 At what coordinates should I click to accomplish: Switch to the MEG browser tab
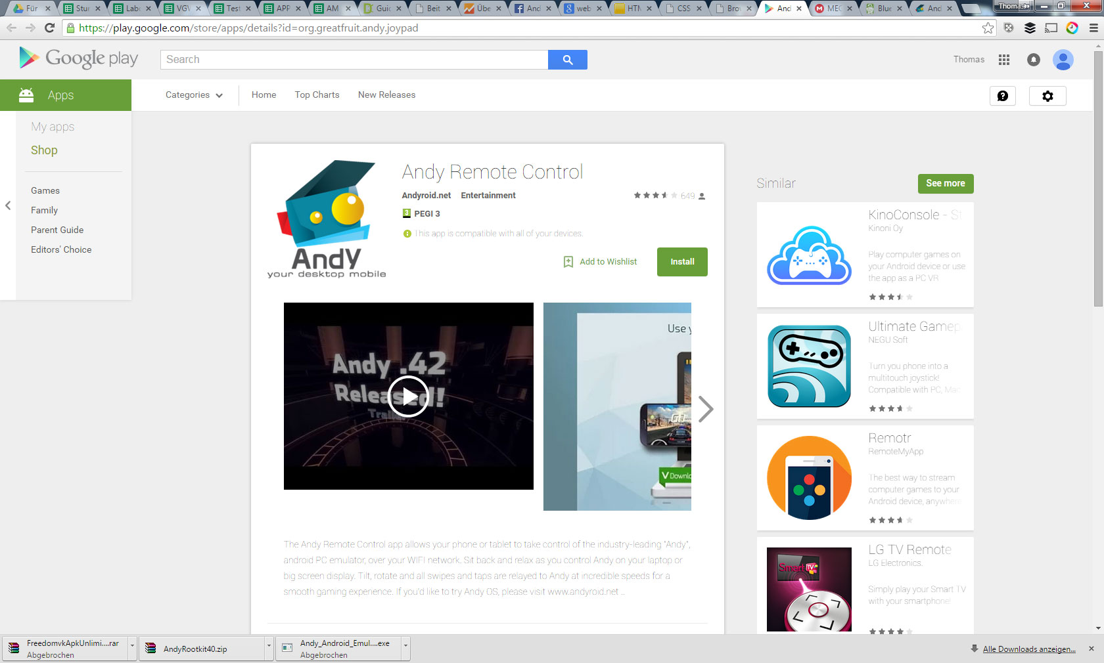(x=834, y=9)
